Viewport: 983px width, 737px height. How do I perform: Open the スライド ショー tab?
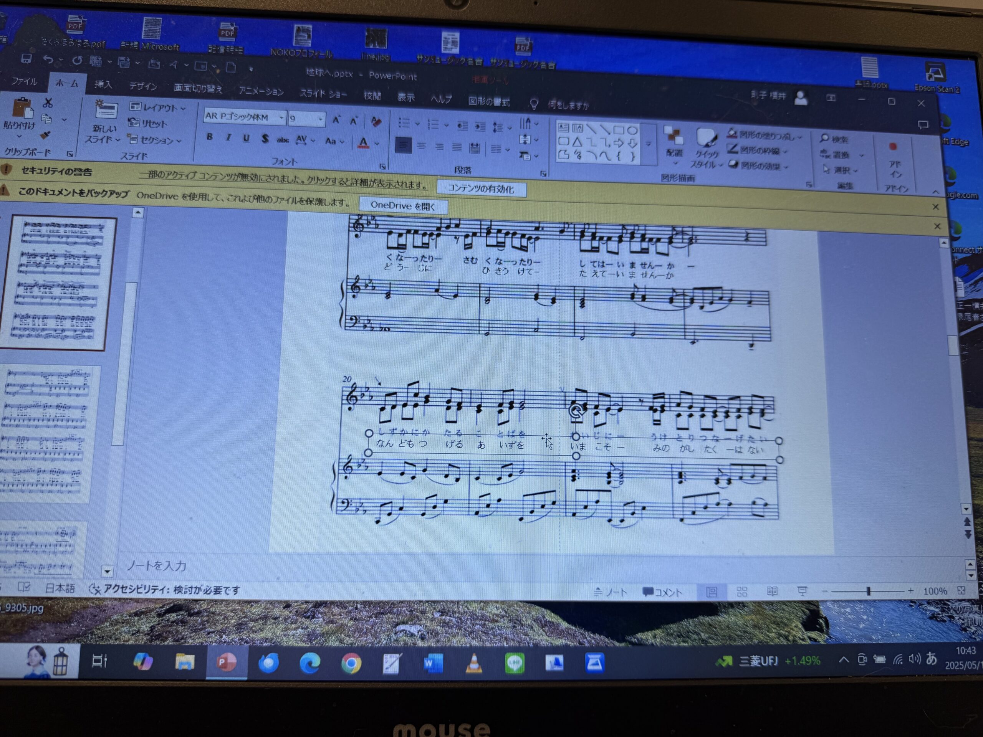tap(323, 94)
